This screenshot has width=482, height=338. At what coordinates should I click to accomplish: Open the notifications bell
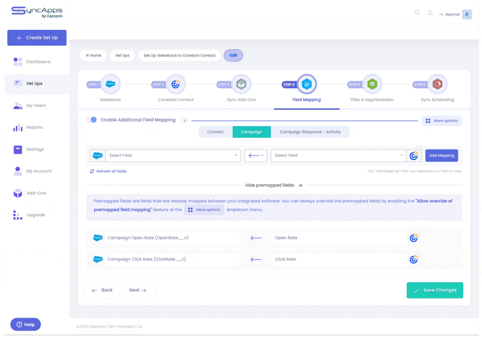[x=430, y=13]
